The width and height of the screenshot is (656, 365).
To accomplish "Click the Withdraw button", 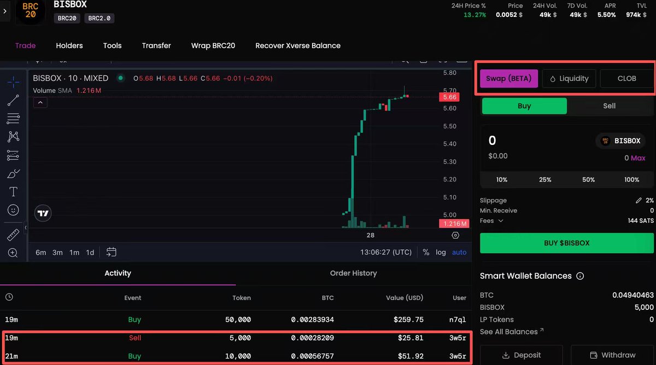I will point(612,355).
